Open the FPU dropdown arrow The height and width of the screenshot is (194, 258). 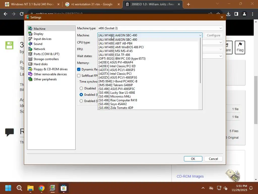(x=220, y=49)
